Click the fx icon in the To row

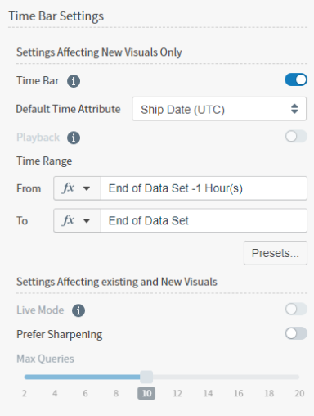point(68,220)
